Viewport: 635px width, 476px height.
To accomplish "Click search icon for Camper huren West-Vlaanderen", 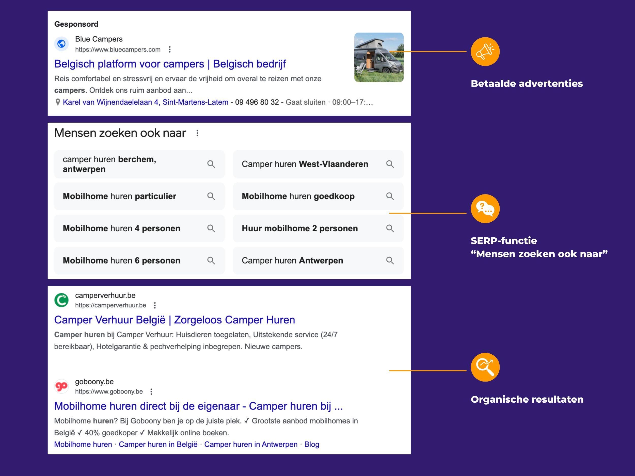I will pos(390,164).
